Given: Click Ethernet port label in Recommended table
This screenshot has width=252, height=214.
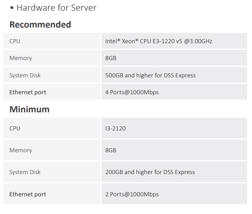Looking at the screenshot, I should tap(28, 92).
